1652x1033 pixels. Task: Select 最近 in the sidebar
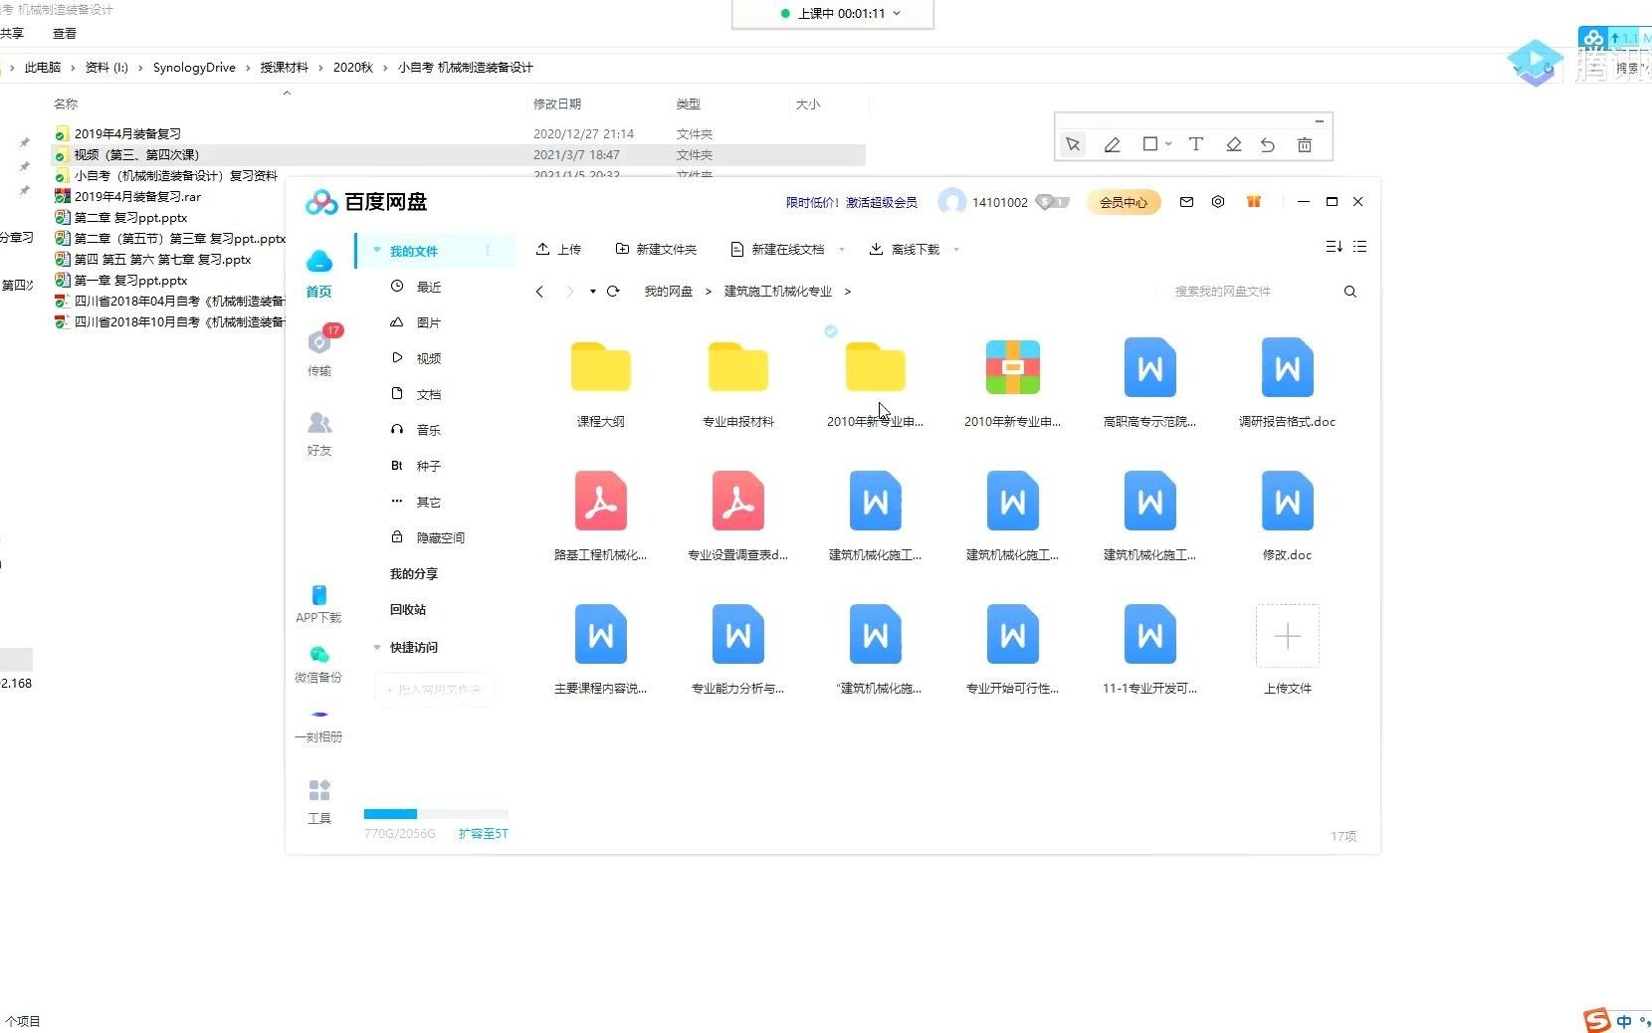pyautogui.click(x=429, y=287)
